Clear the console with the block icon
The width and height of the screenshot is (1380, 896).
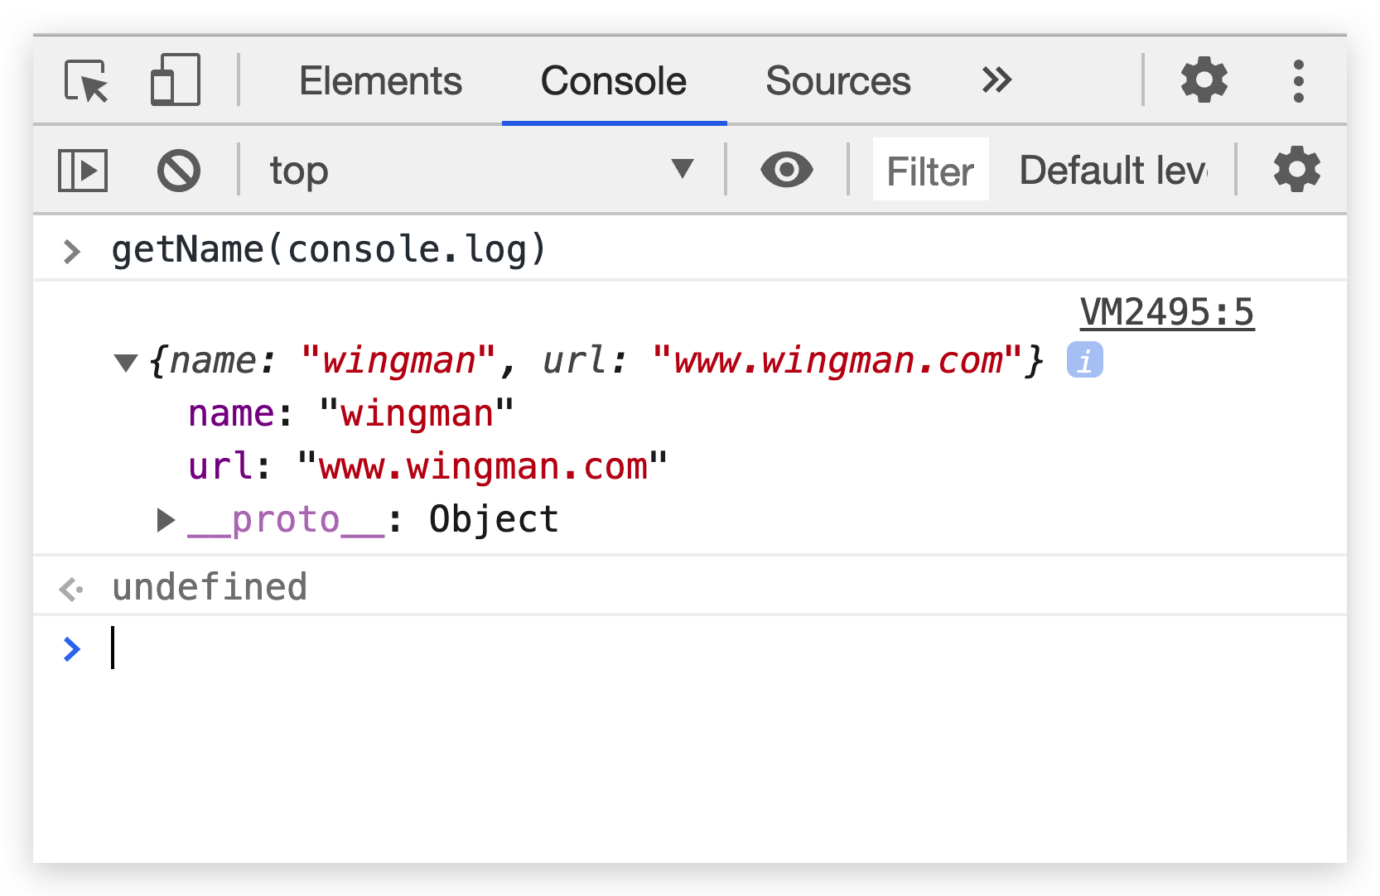click(x=179, y=171)
